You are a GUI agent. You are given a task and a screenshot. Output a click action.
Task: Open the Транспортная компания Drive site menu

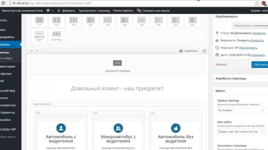tap(22, 10)
